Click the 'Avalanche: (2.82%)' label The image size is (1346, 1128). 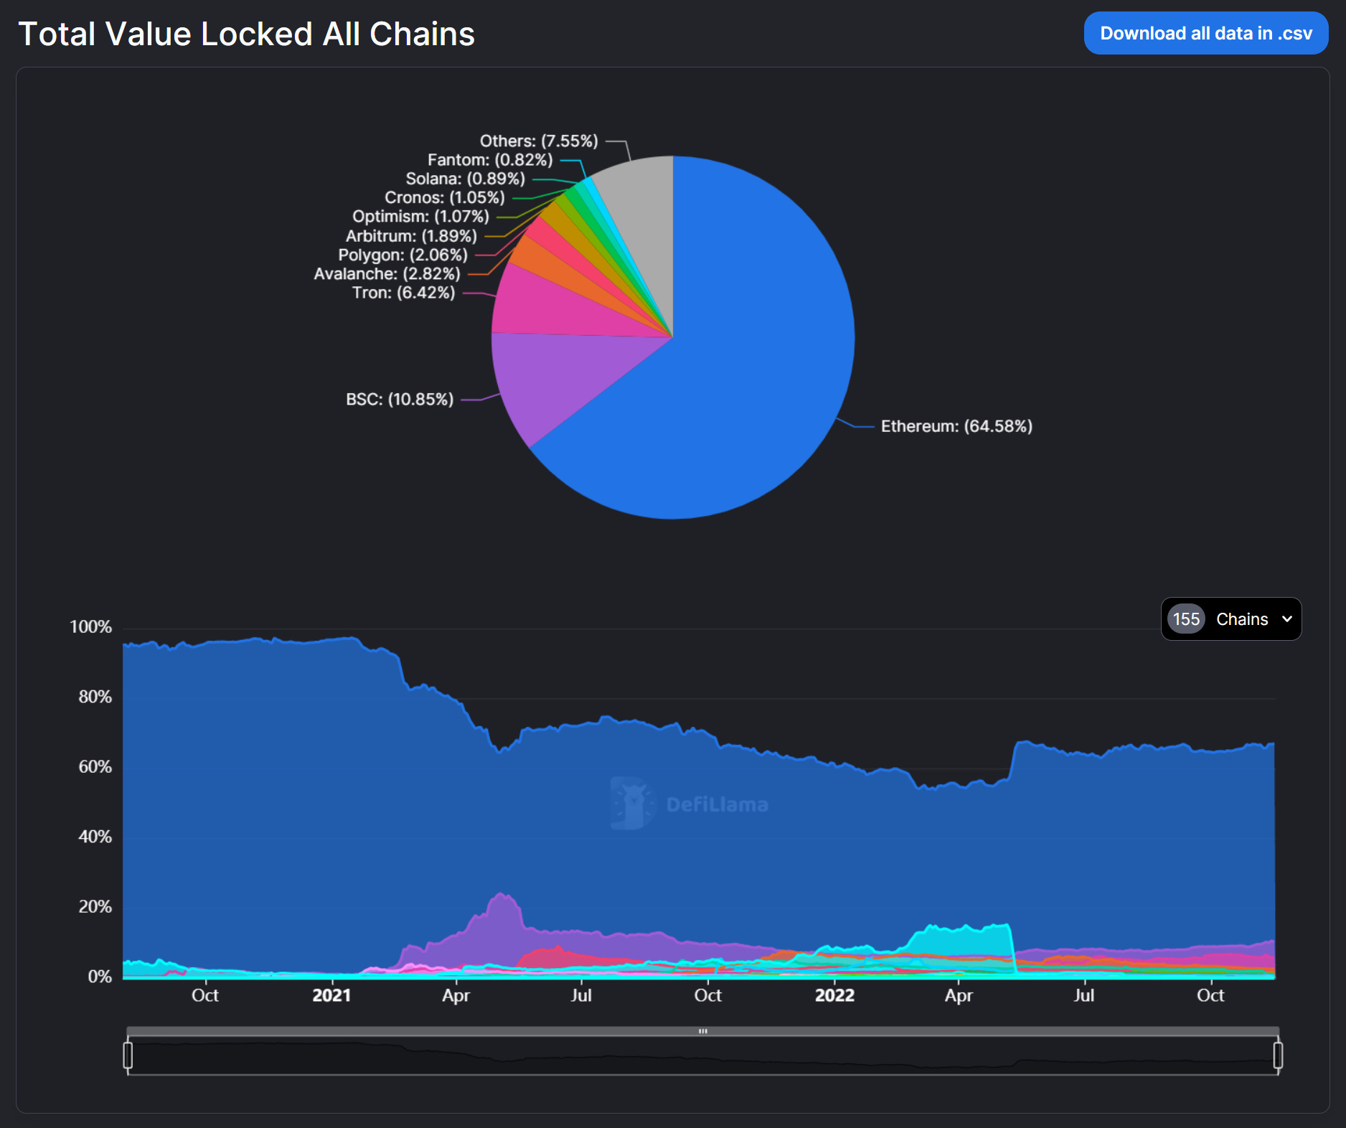pos(387,273)
